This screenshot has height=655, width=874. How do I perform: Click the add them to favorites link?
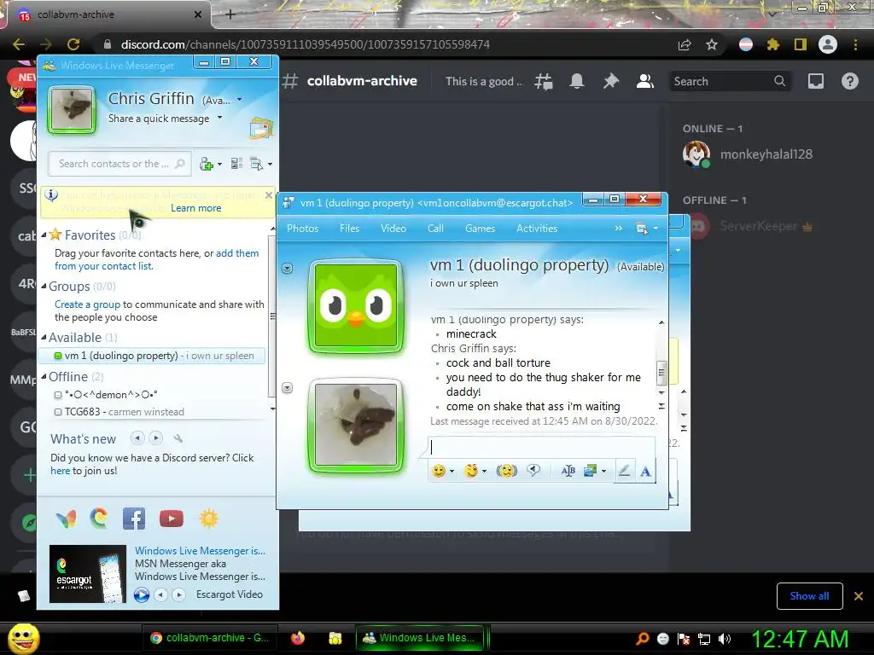coord(237,252)
